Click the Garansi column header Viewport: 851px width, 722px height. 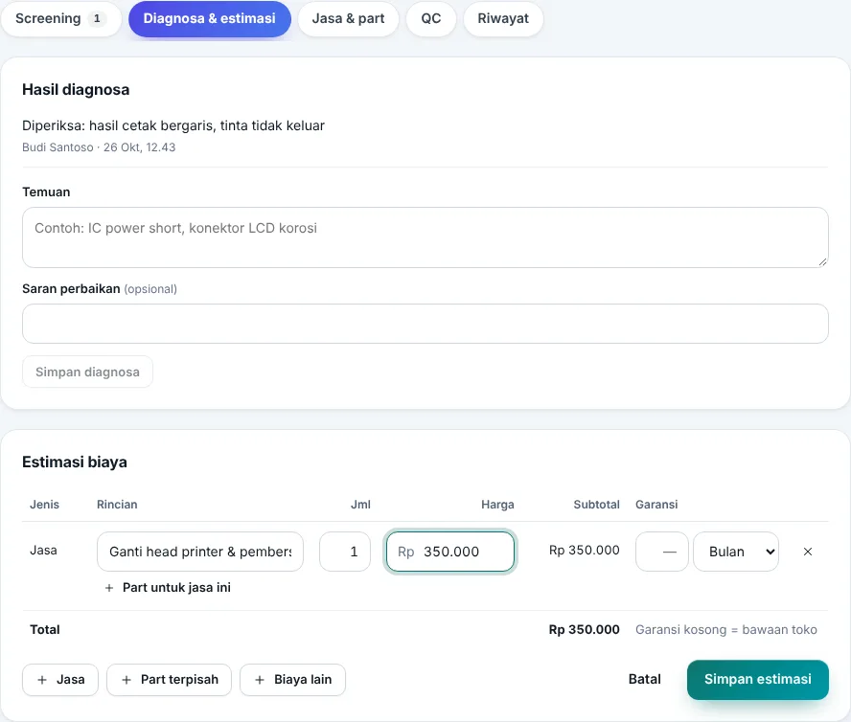(x=656, y=505)
